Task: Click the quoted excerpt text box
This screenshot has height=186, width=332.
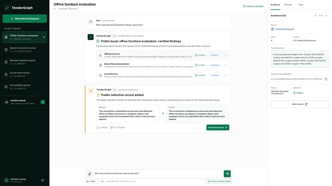Action: point(299,59)
